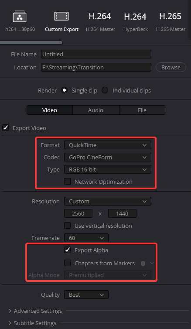Toggle the Export Video checkbox
The height and width of the screenshot is (329, 191).
[x=6, y=128]
